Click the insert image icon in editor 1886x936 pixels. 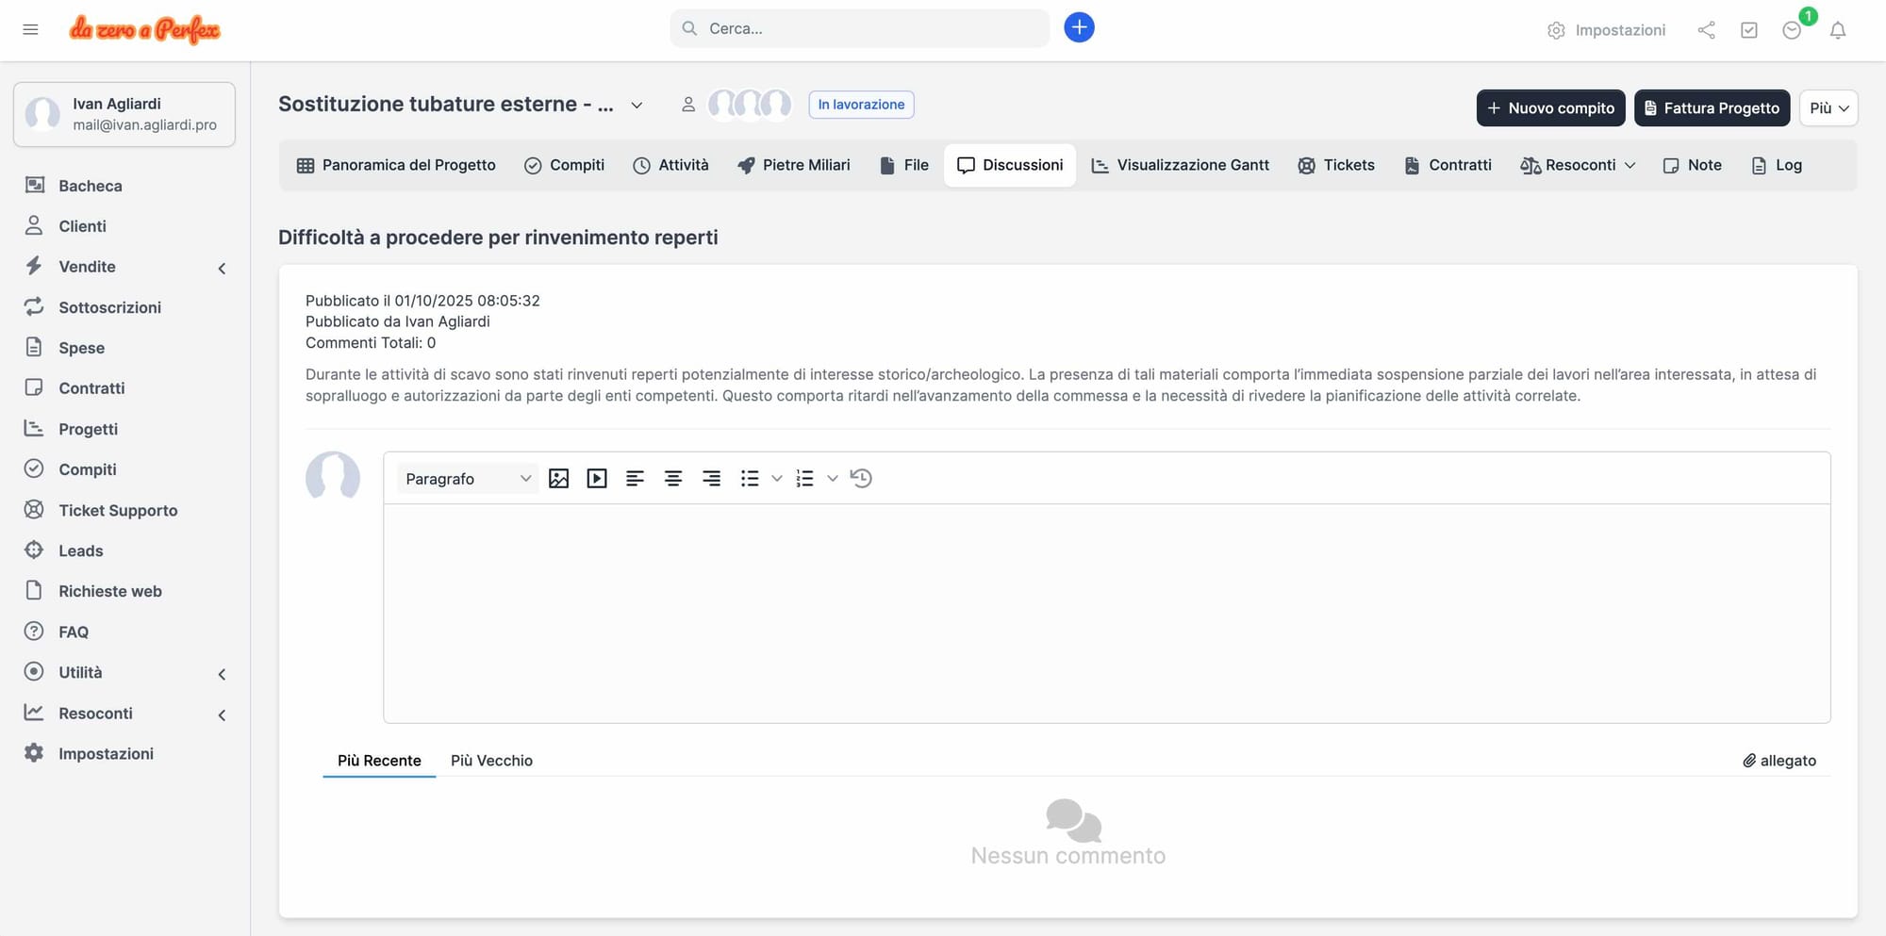pos(558,479)
